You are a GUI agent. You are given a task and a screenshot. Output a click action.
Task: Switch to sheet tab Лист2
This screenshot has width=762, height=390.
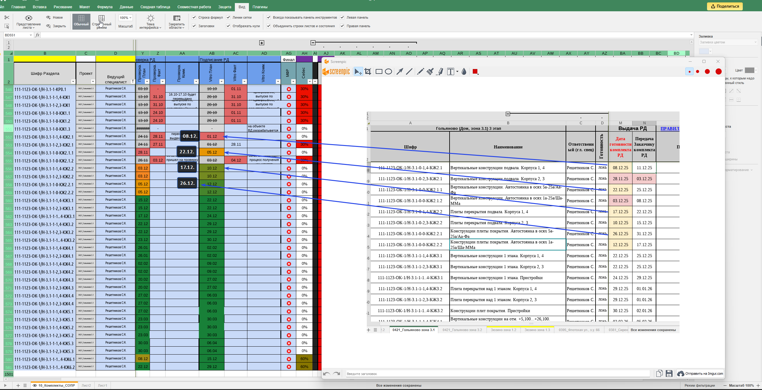tap(86, 385)
